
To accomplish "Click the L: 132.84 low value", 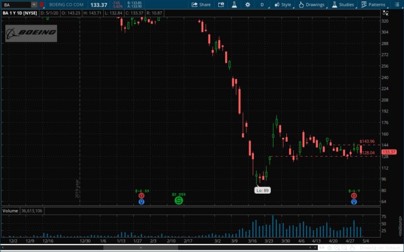I will pos(113,13).
